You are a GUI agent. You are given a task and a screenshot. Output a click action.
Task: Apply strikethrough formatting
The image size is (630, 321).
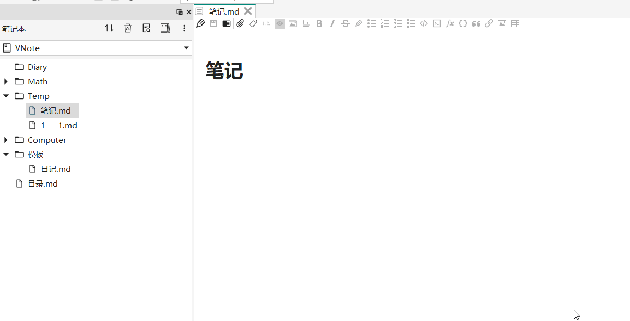pos(345,23)
